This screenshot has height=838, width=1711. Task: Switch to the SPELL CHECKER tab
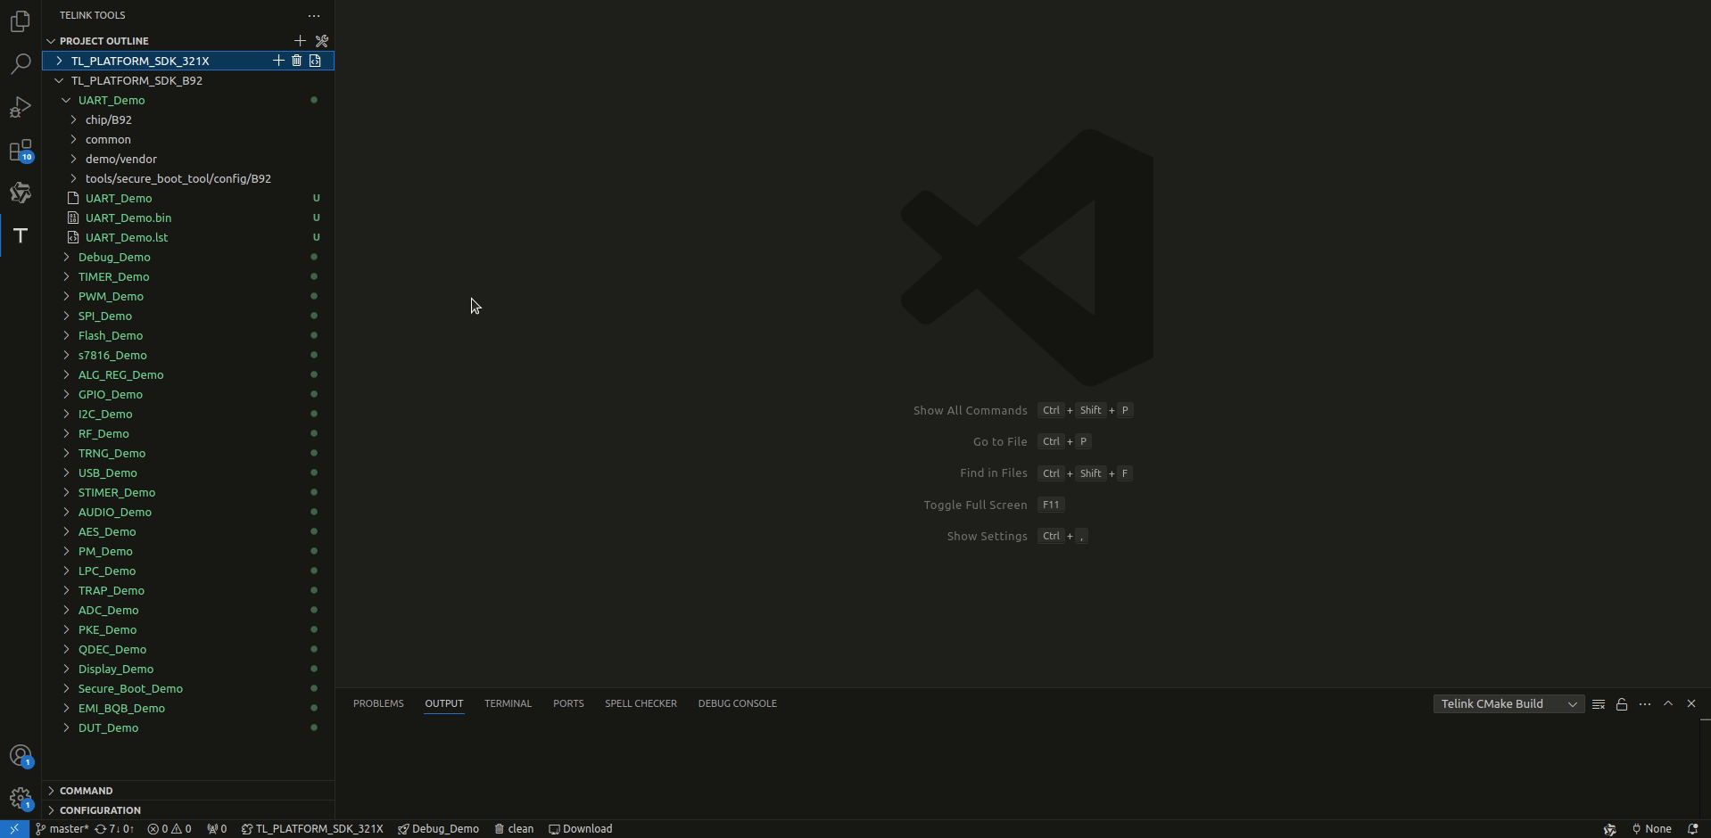[641, 703]
